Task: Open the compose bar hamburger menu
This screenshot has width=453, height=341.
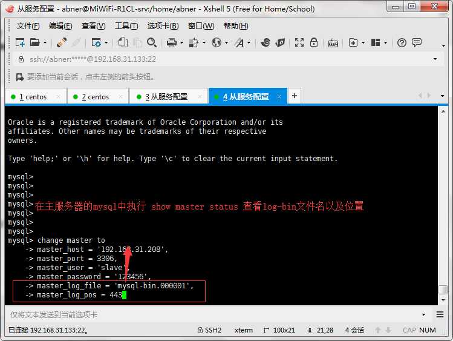Action: coord(440,315)
